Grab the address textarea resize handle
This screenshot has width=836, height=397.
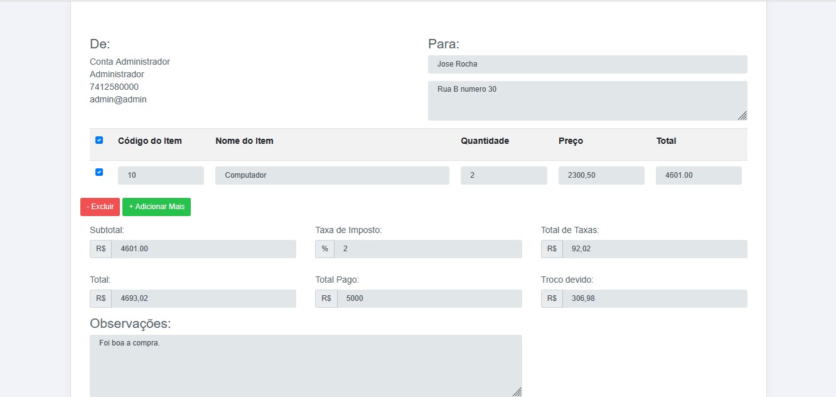pyautogui.click(x=742, y=116)
